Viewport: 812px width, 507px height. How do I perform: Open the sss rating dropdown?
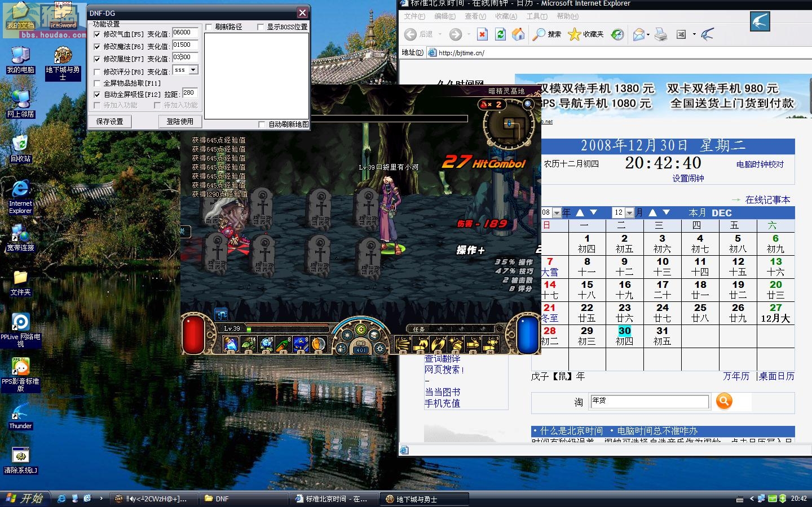tap(193, 70)
